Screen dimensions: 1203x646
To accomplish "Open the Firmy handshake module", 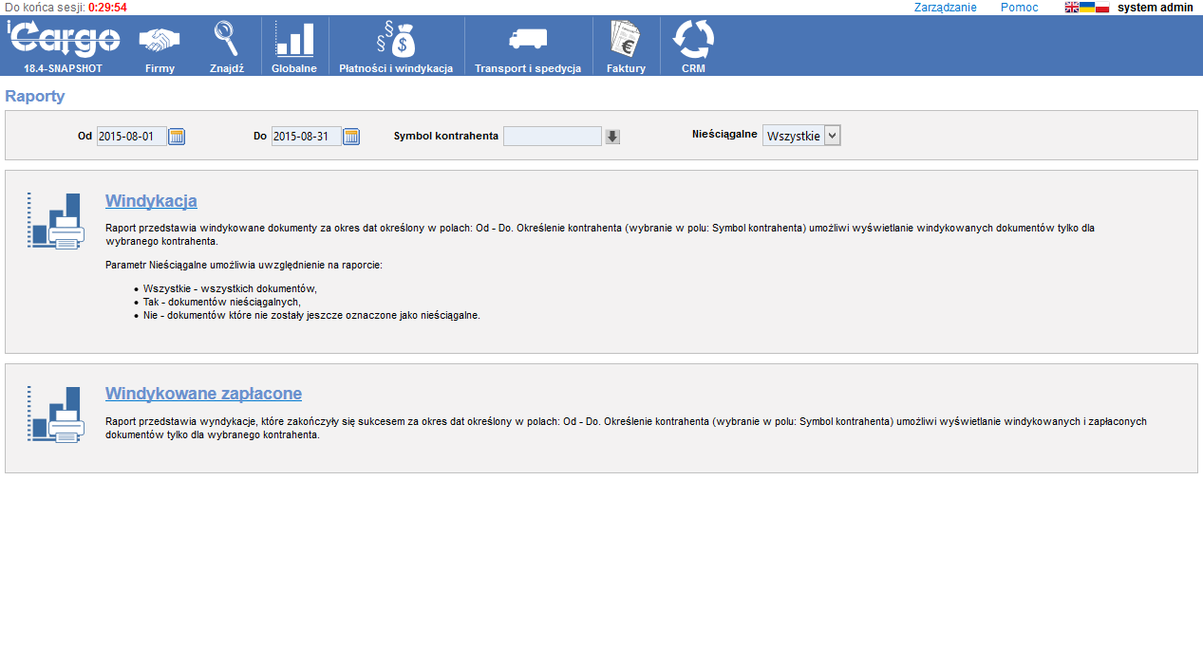I will 160,46.
